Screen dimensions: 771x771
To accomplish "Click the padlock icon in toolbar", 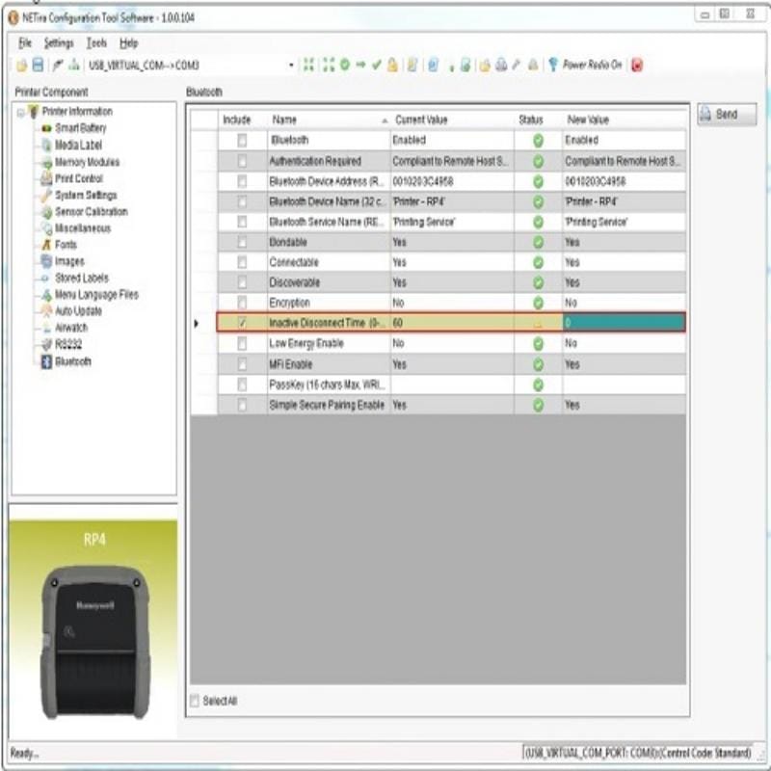I will click(x=392, y=65).
